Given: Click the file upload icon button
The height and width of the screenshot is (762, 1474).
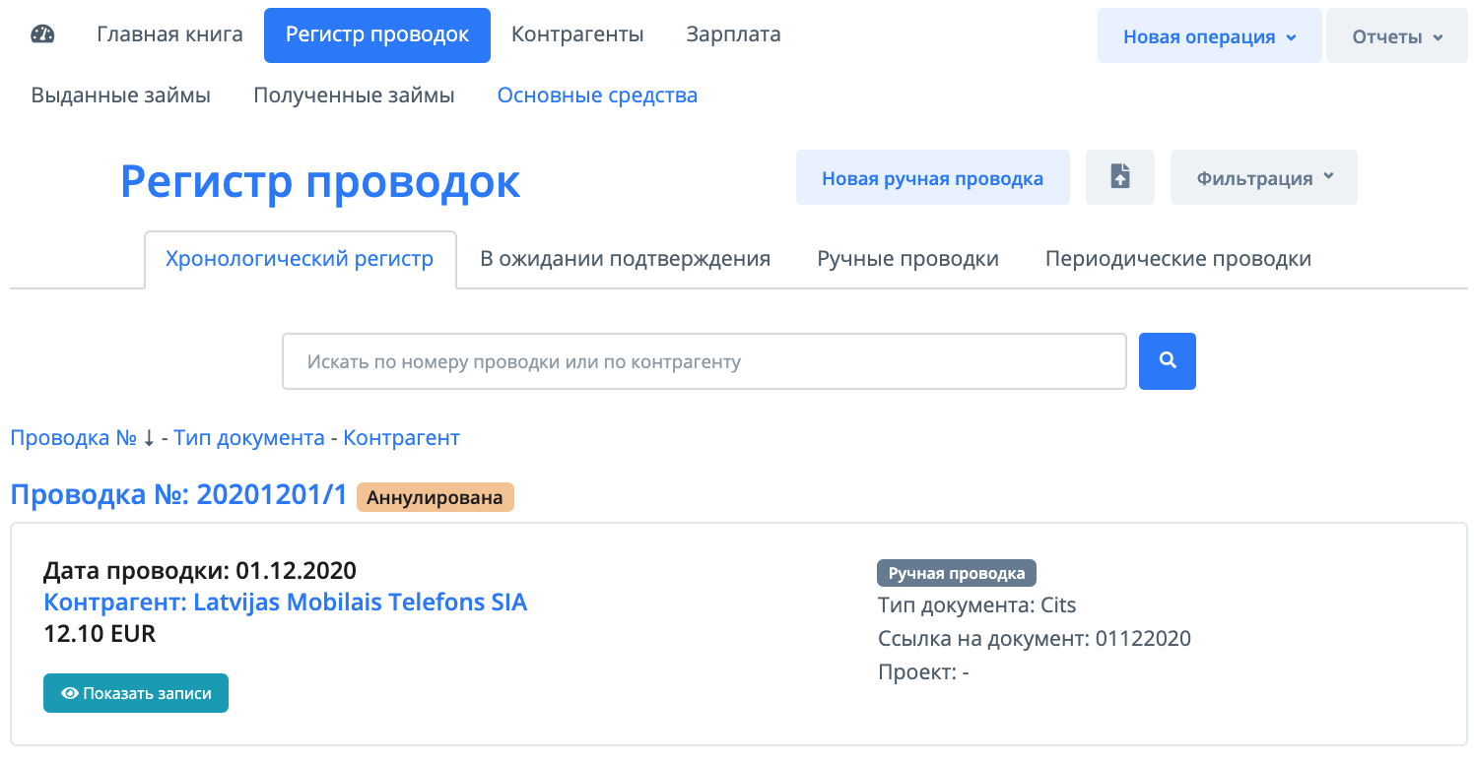Looking at the screenshot, I should pyautogui.click(x=1119, y=177).
